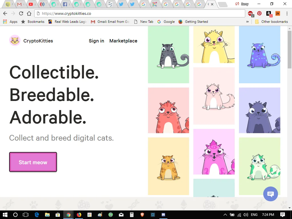Image resolution: width=292 pixels, height=219 pixels.
Task: Click the battery tray icon
Action: 232,215
